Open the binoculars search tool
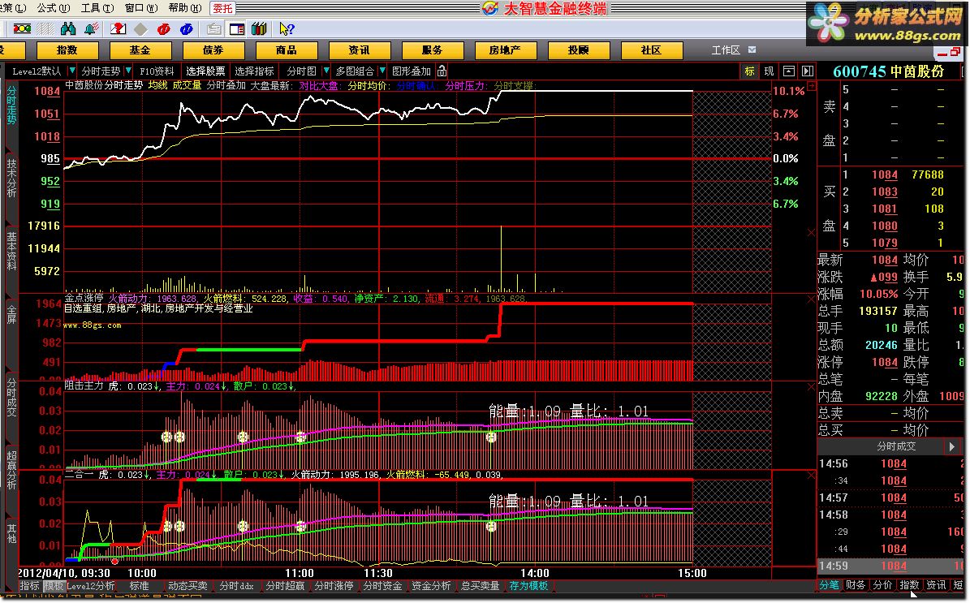 pos(68,29)
